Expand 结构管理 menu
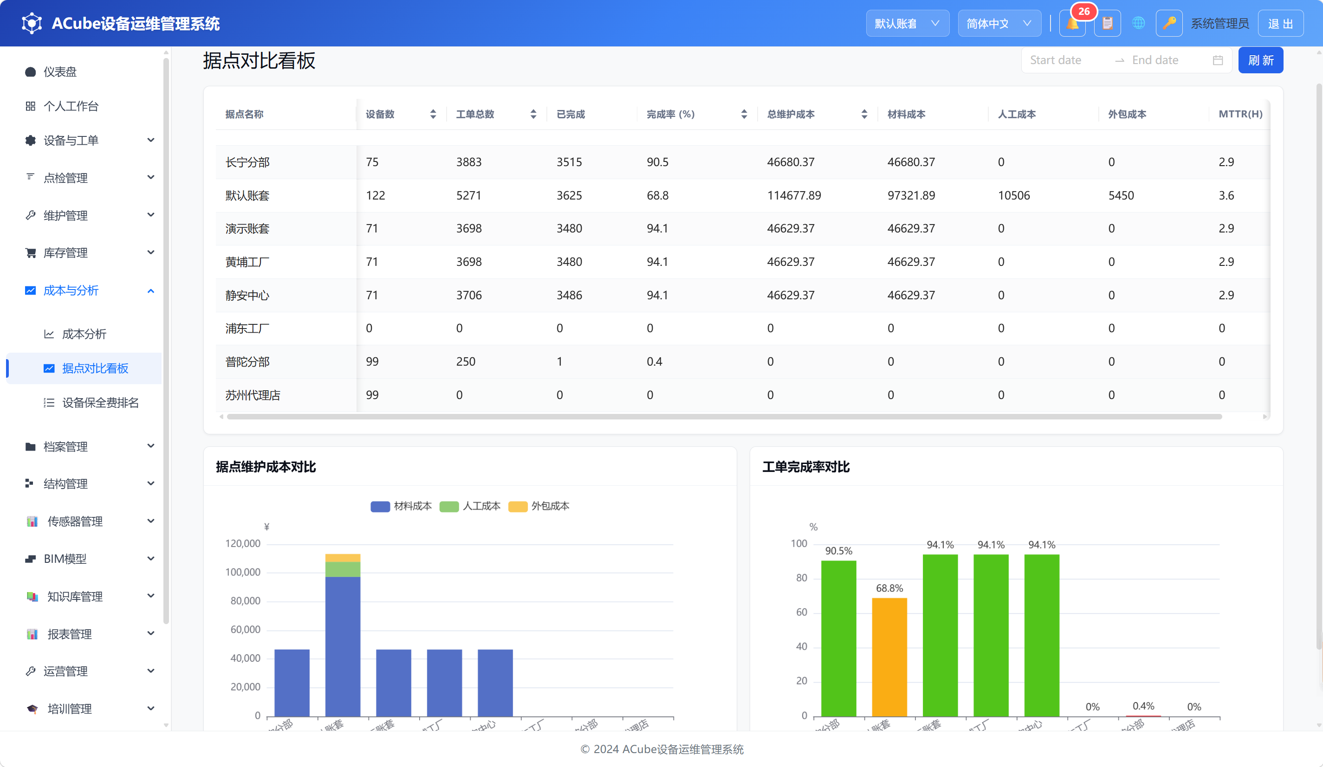This screenshot has width=1323, height=767. pos(84,483)
